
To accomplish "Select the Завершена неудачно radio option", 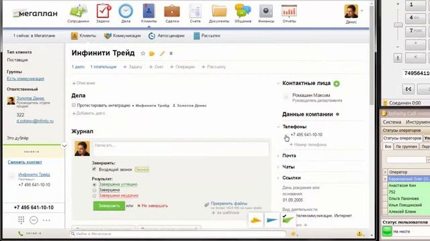I will (x=94, y=195).
